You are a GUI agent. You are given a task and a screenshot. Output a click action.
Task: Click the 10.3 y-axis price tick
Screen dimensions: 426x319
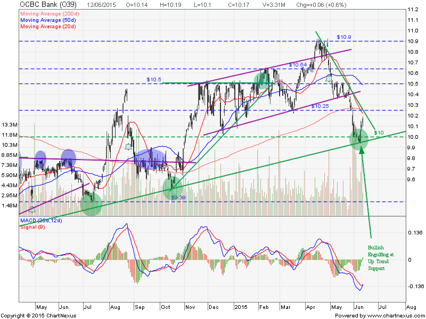[413, 105]
